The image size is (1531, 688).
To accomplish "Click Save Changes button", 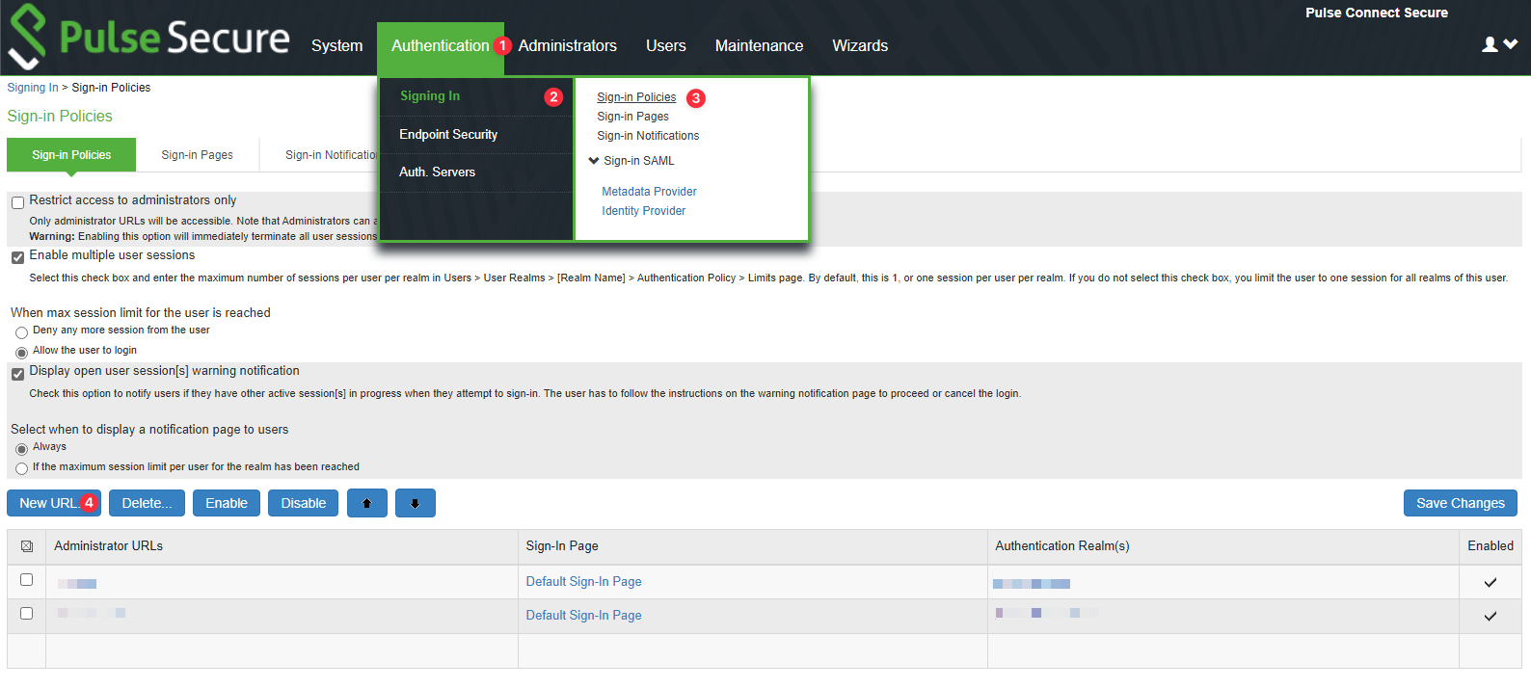I will tap(1460, 503).
